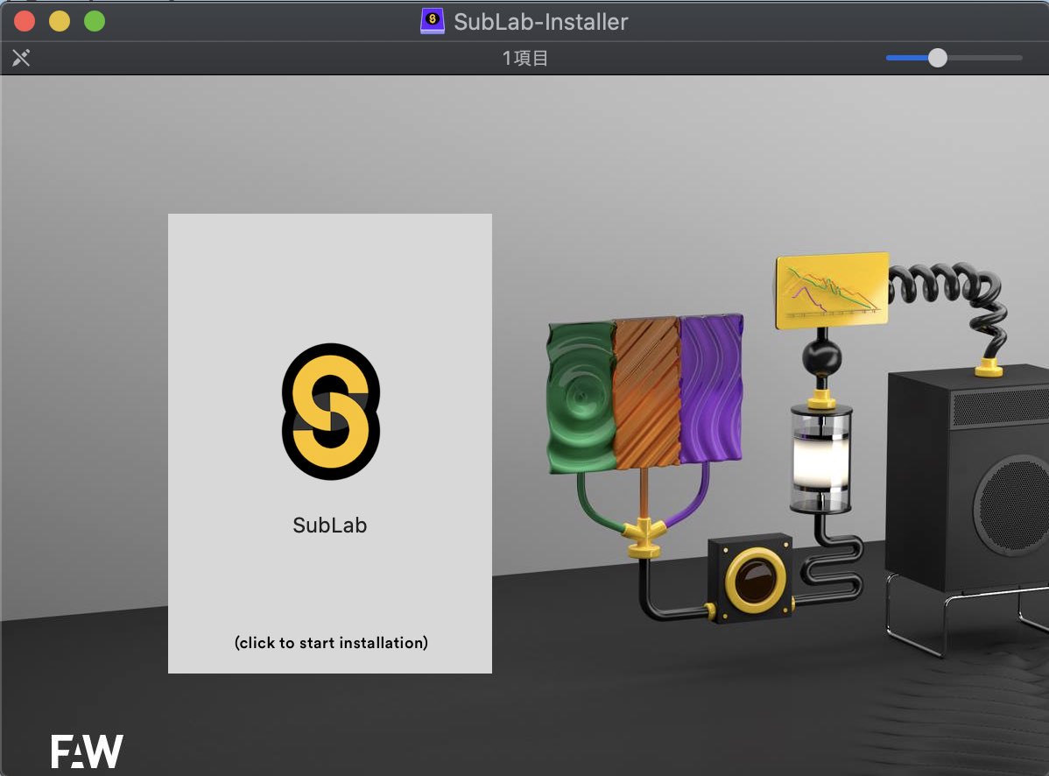Click the customize toolbar tools icon

(21, 58)
